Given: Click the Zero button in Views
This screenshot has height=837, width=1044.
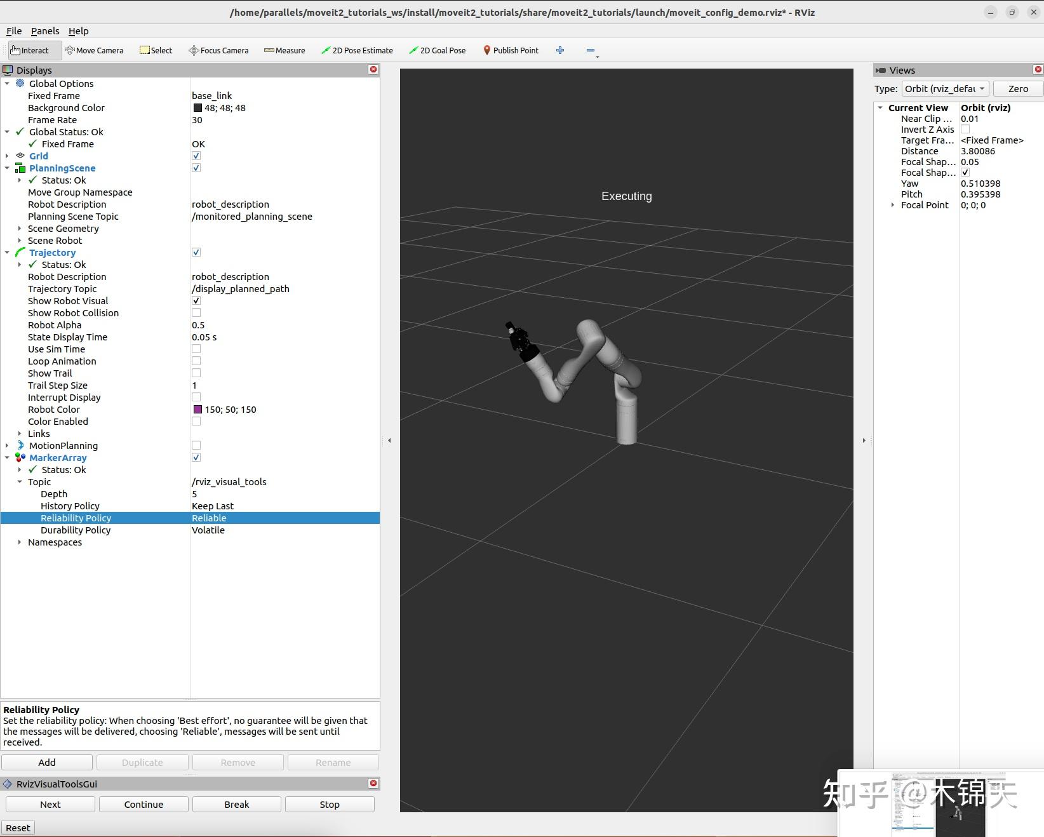Looking at the screenshot, I should pos(1017,88).
